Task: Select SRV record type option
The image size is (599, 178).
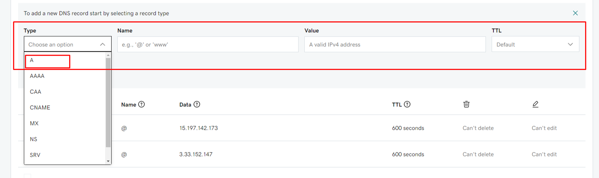Action: pos(65,155)
